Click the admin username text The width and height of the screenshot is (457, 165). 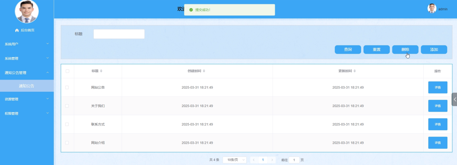pos(443,9)
